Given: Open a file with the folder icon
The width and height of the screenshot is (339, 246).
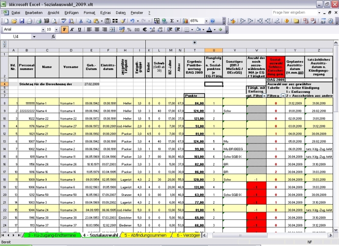Looking at the screenshot, I should tap(14, 21).
